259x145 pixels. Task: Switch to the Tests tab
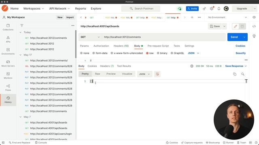click(176, 46)
